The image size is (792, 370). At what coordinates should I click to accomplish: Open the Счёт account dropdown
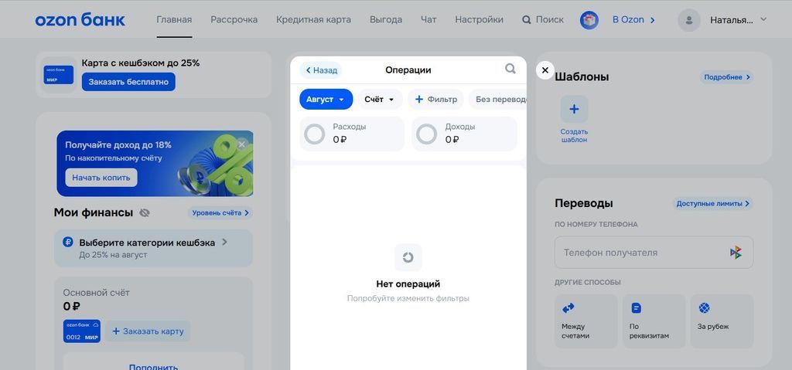pyautogui.click(x=380, y=100)
